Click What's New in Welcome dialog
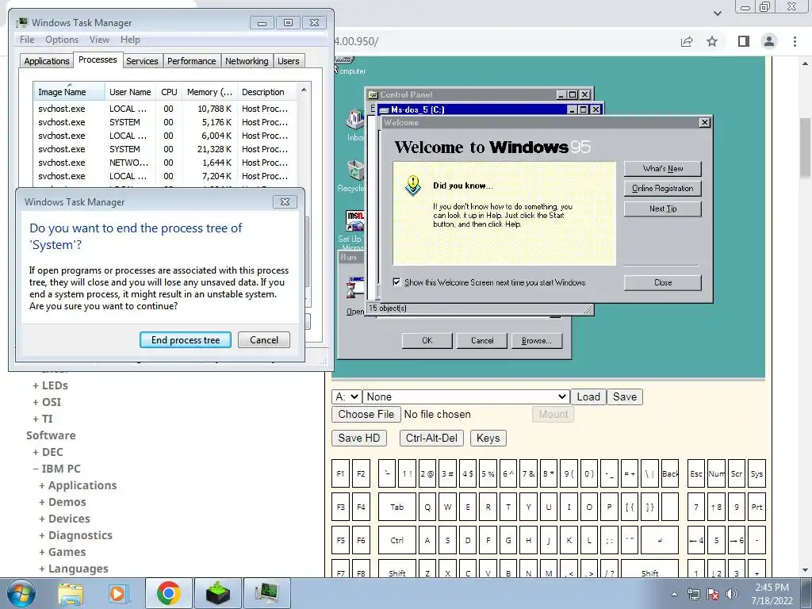Viewport: 812px width, 609px height. click(663, 168)
